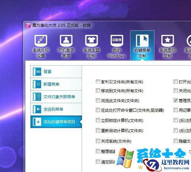Enable 移动到文件夹(所有文件) checkbox
191x172 pixels.
point(98,91)
